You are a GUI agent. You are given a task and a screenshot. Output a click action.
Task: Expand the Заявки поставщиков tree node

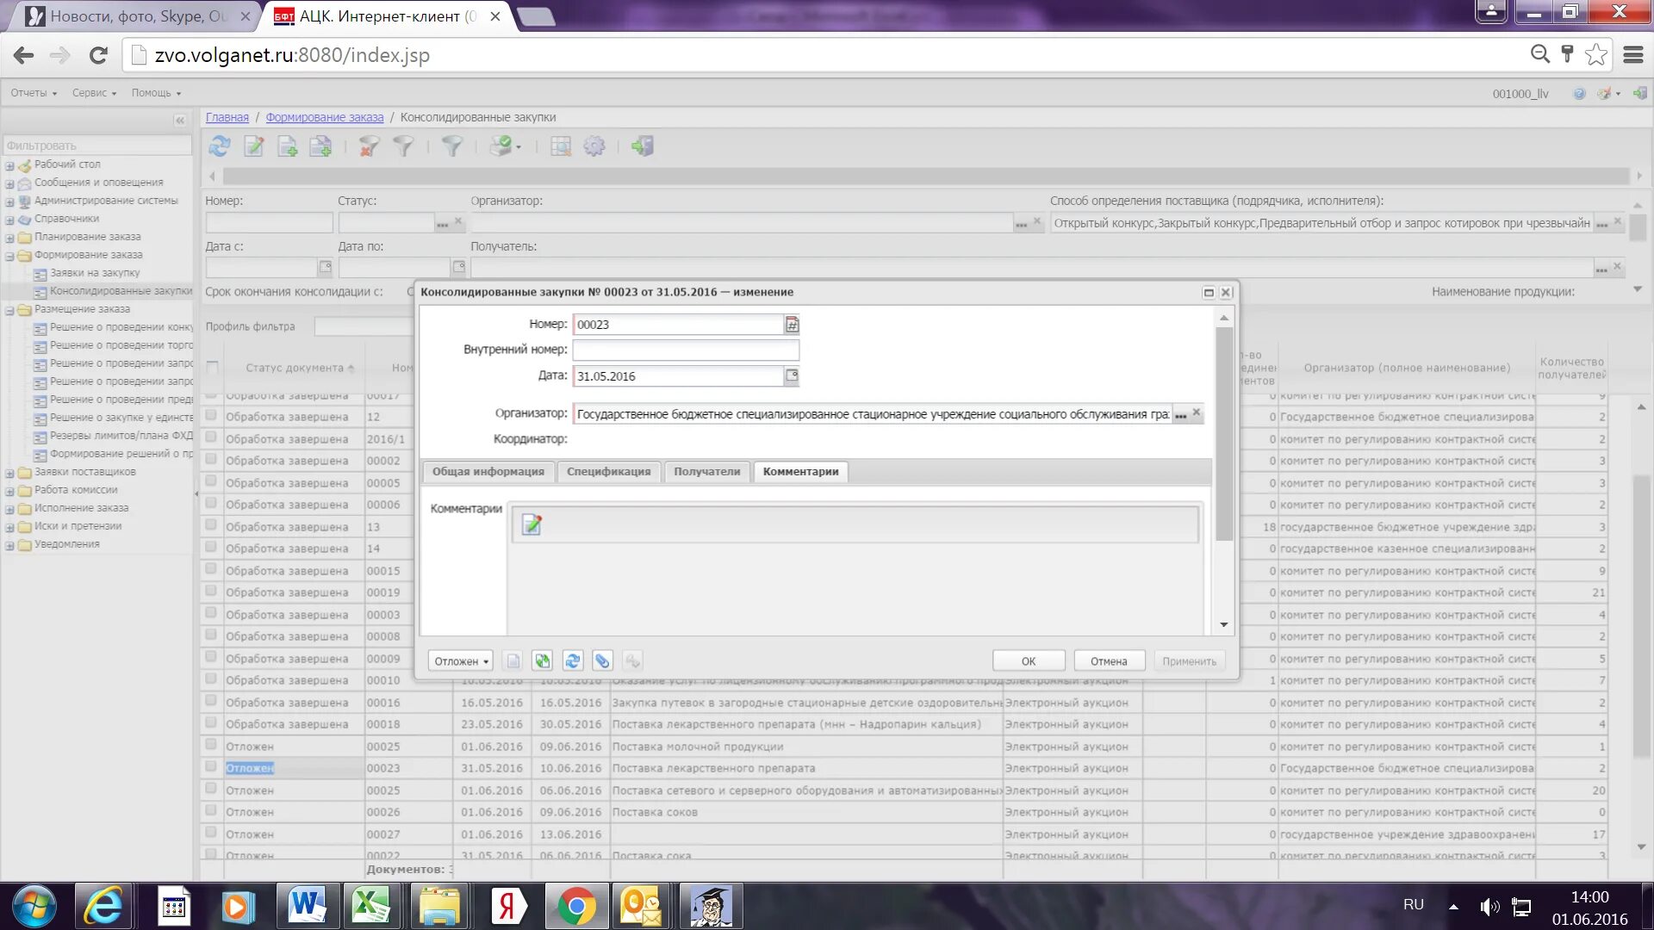pyautogui.click(x=9, y=473)
